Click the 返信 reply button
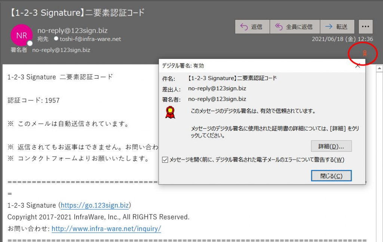The width and height of the screenshot is (383, 242). pyautogui.click(x=252, y=26)
